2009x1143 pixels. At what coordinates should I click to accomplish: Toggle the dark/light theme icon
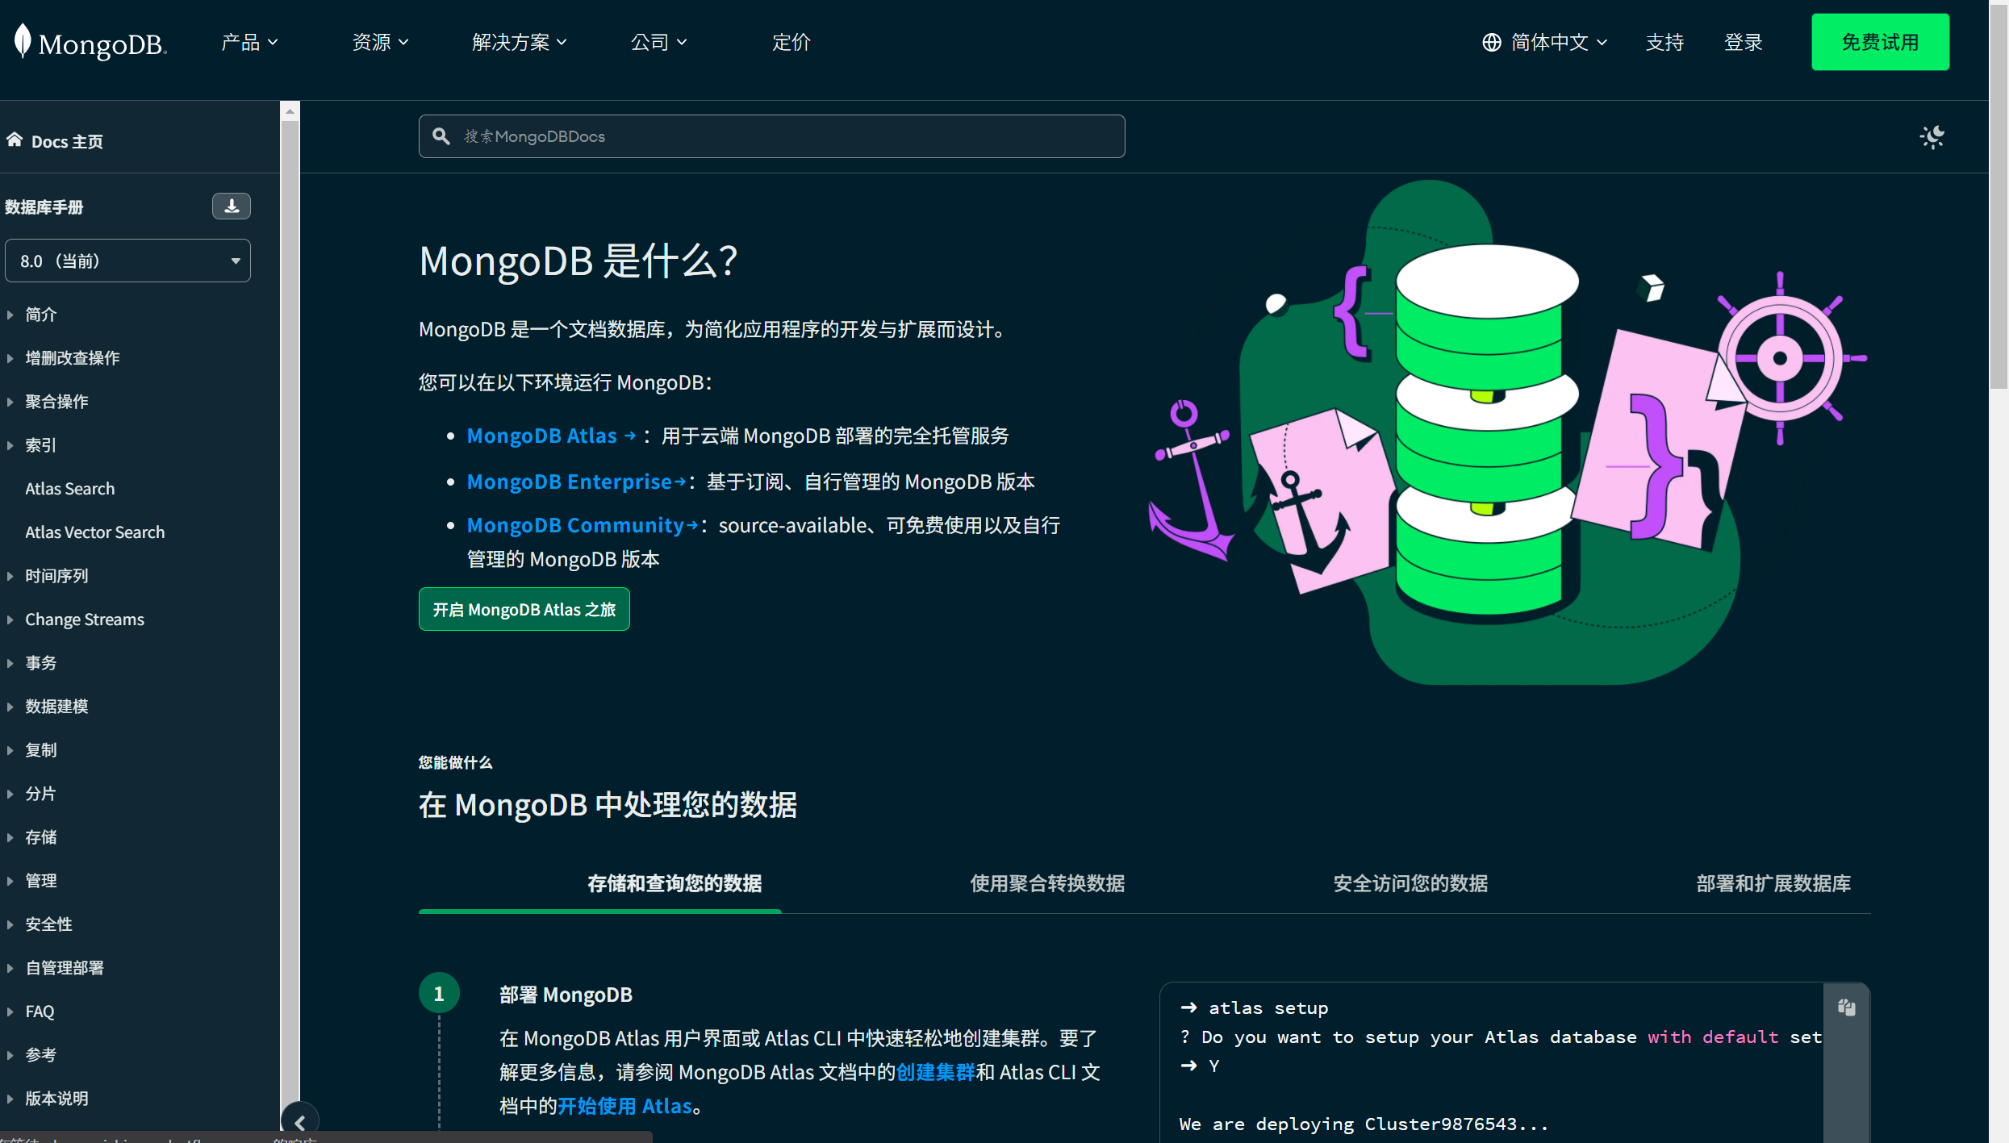click(x=1932, y=136)
